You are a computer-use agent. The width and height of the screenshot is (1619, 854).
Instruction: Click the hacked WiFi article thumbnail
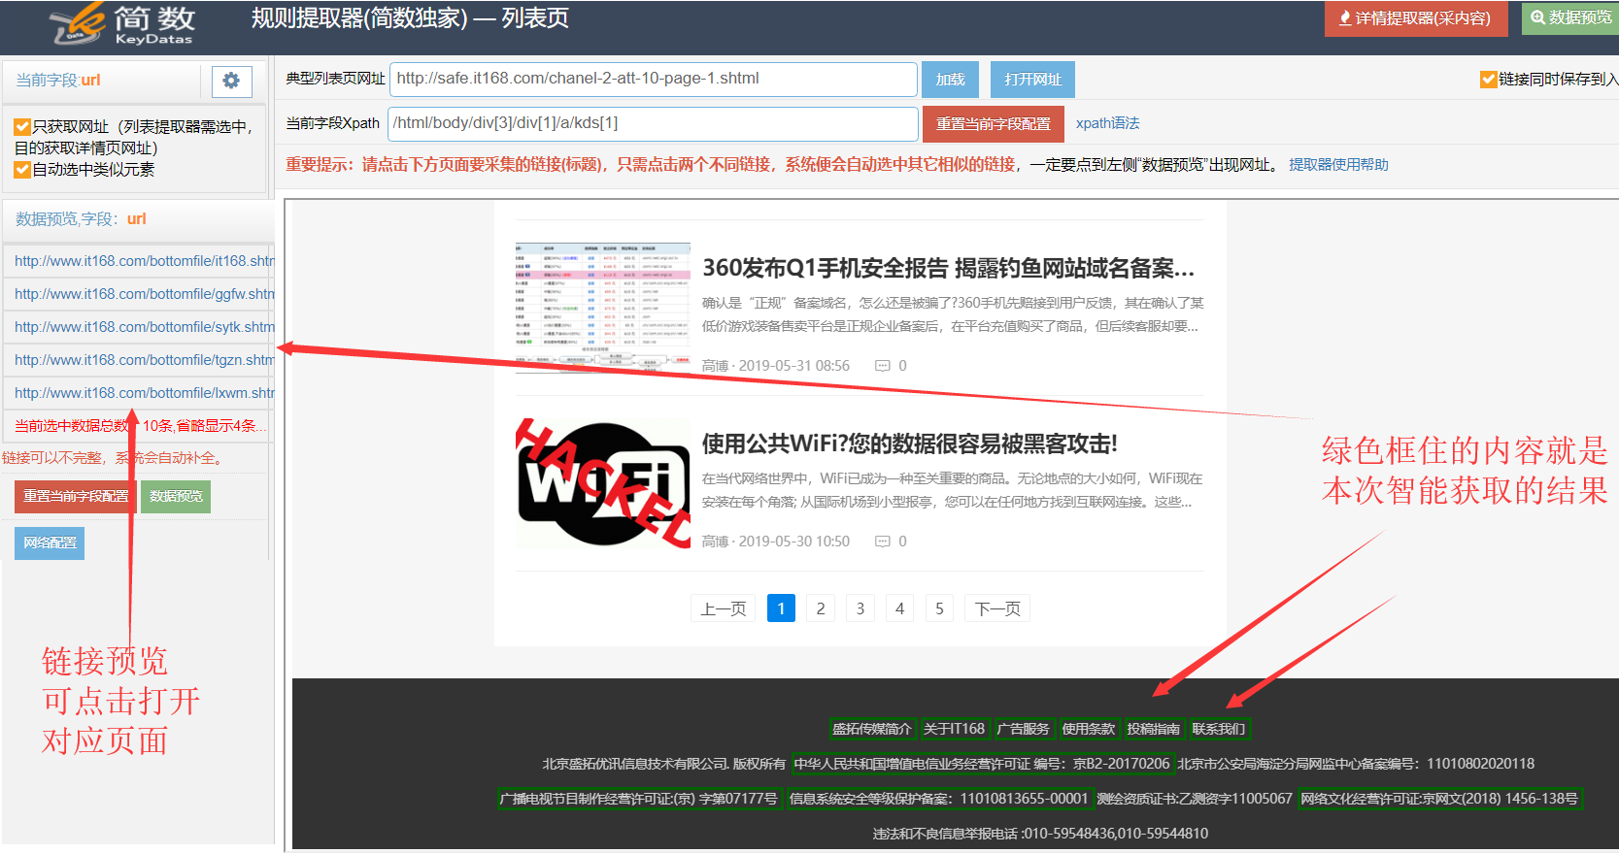[602, 484]
